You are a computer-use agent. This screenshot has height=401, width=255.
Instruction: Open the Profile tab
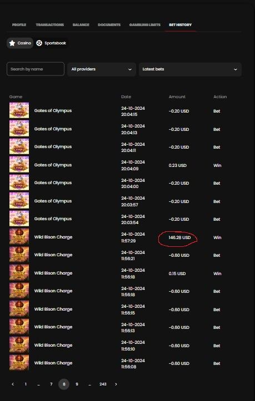(x=19, y=25)
